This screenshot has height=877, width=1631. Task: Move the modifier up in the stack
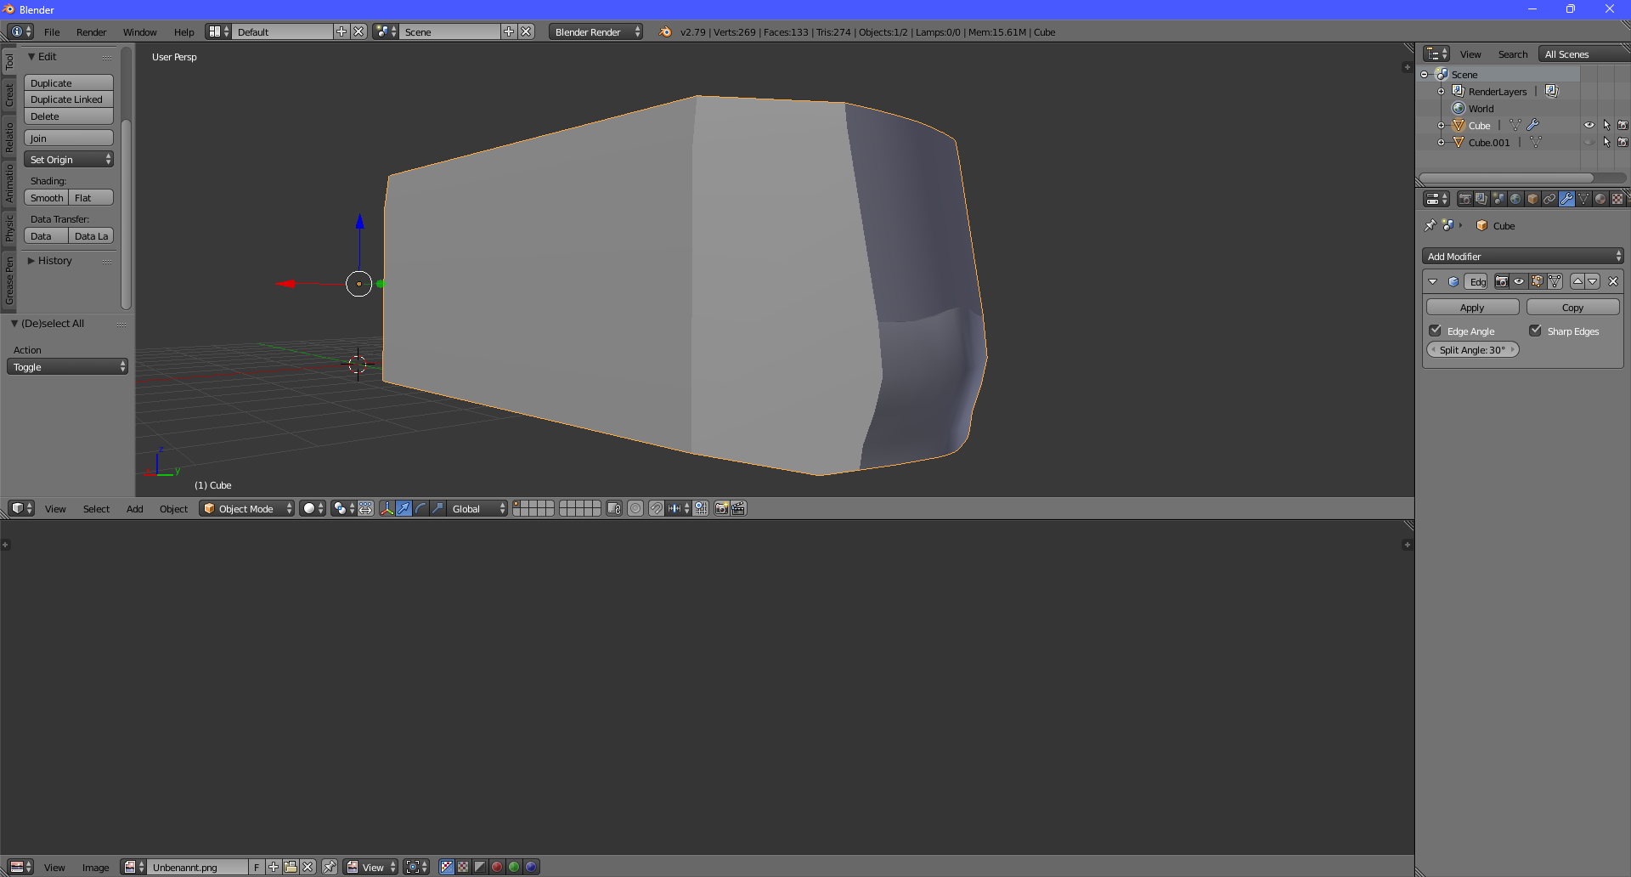coord(1577,281)
